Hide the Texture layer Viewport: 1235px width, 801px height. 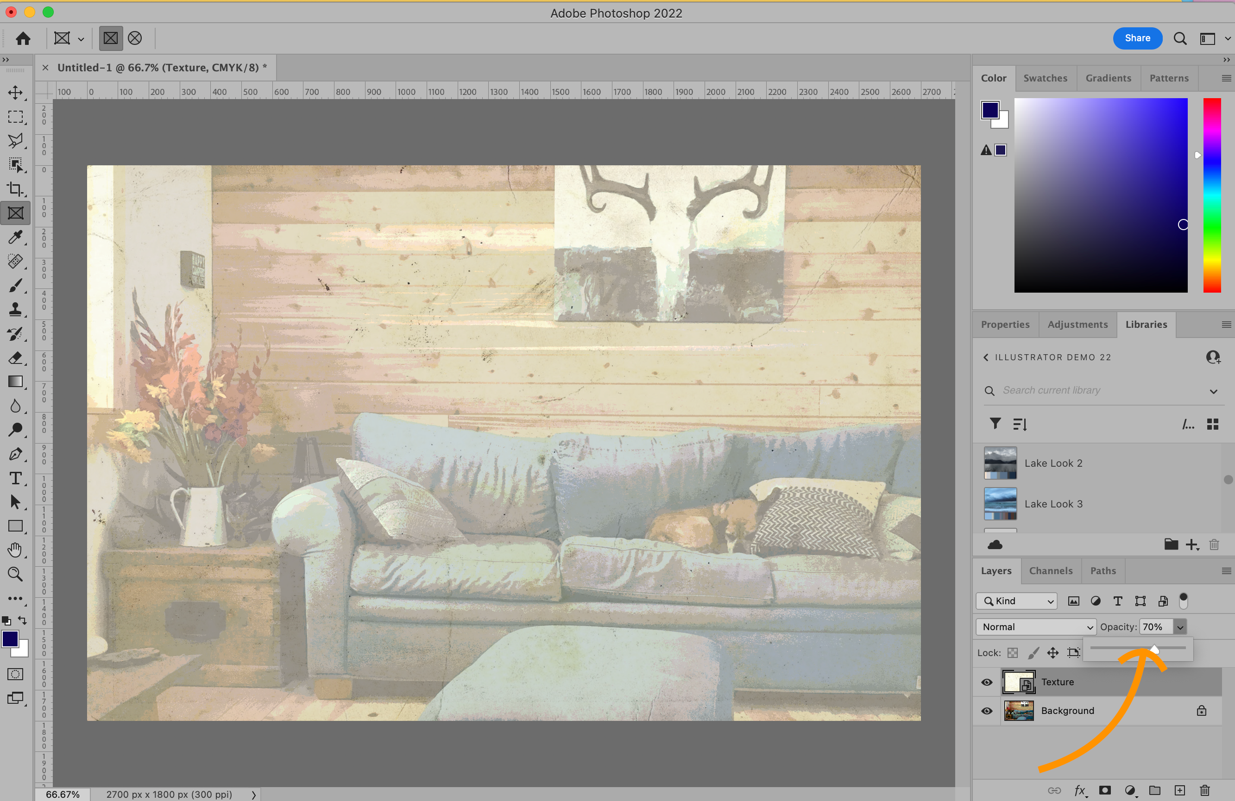click(x=986, y=682)
